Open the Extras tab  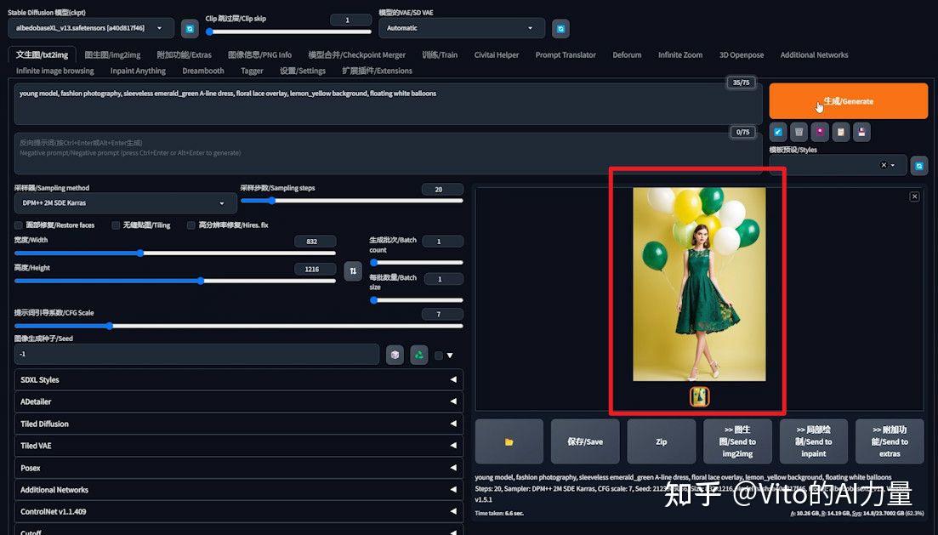(x=185, y=55)
